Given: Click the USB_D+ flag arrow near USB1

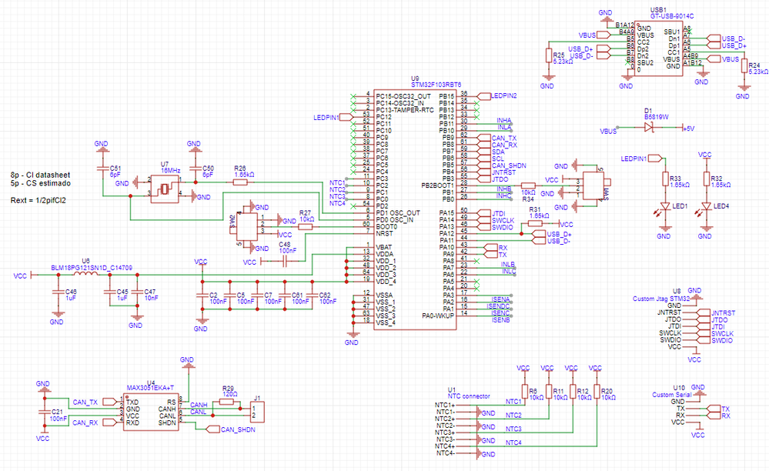Looking at the screenshot, I should pyautogui.click(x=714, y=45).
